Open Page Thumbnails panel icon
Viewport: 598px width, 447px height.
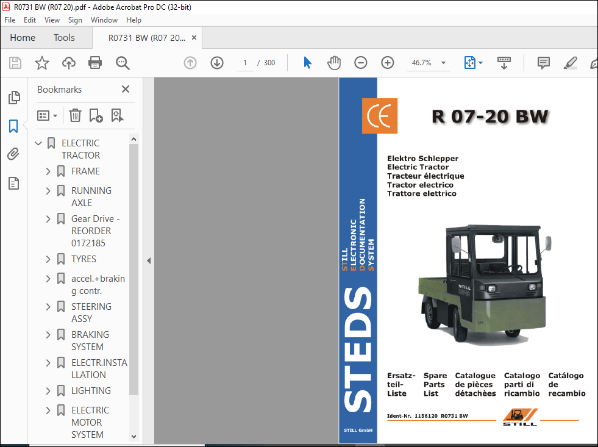point(14,98)
